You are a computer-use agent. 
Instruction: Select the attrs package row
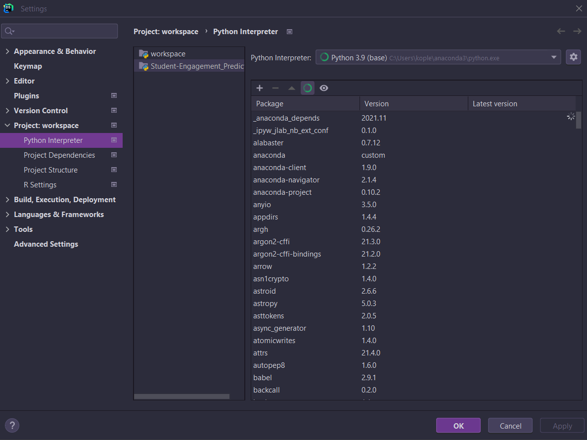tap(413, 352)
